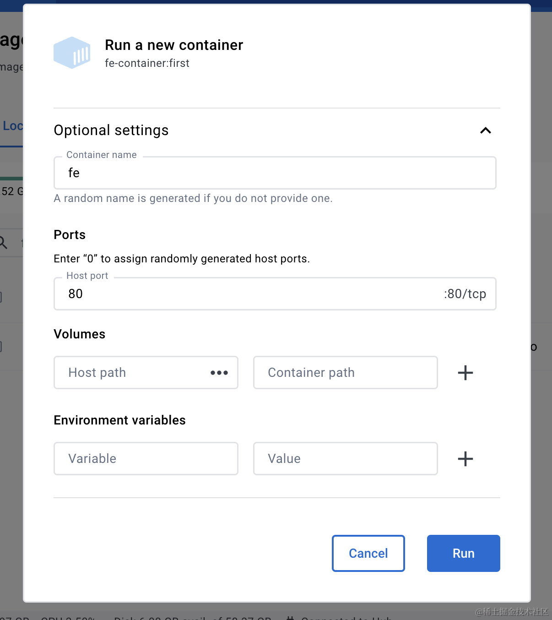Browse host path with three-dots icon
Screen dimensions: 552x620
[219, 373]
